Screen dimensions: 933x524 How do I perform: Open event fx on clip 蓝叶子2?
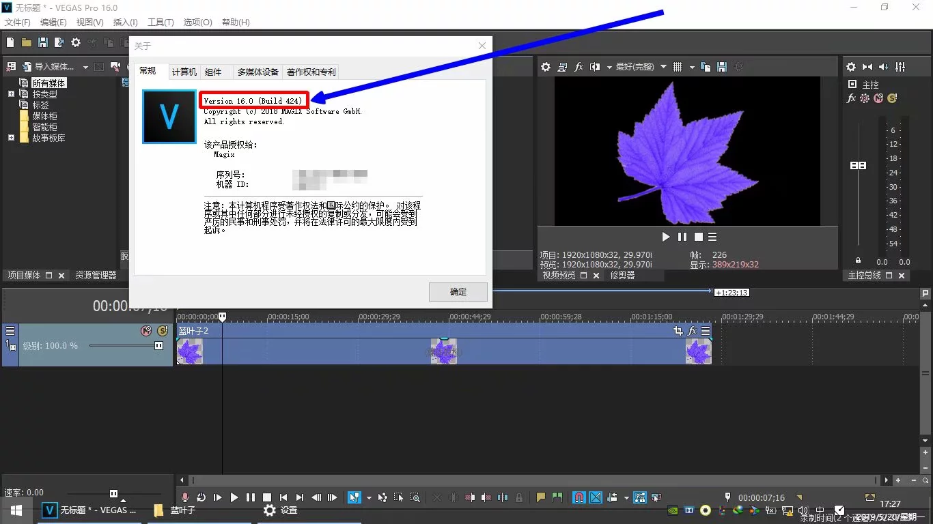pyautogui.click(x=692, y=331)
